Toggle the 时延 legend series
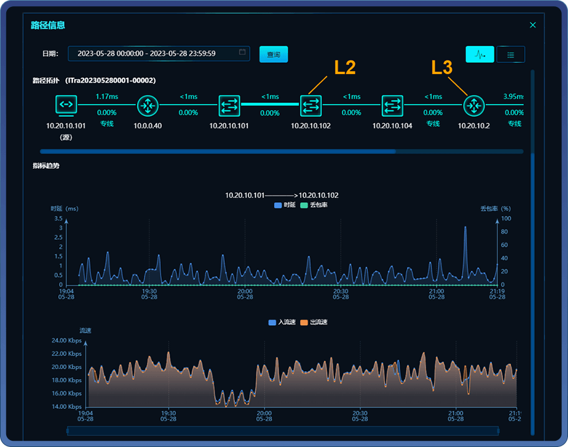The image size is (568, 447). 285,205
